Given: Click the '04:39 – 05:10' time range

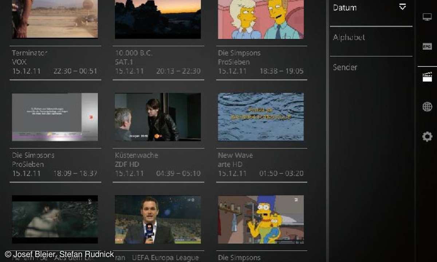Looking at the screenshot, I should (178, 173).
